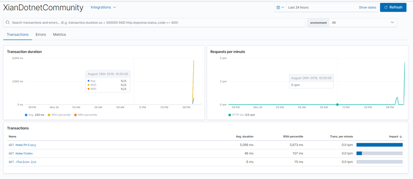Click the 95th percentile column header

pos(294,136)
